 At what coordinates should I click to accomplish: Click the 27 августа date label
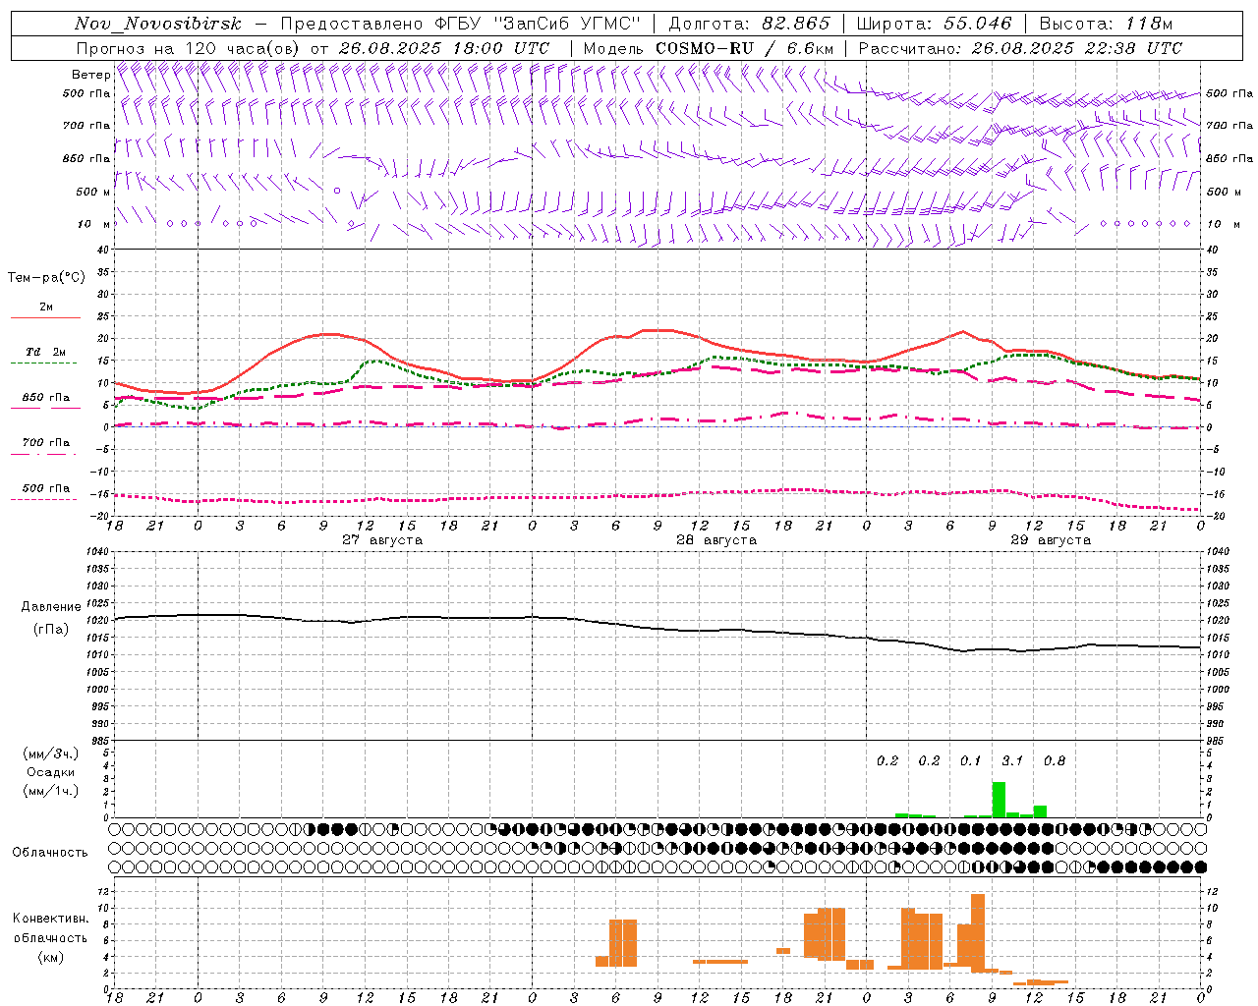pyautogui.click(x=382, y=540)
